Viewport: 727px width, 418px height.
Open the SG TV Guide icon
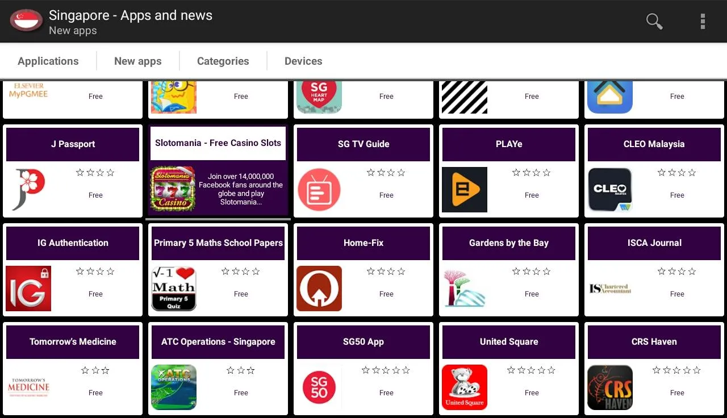(x=319, y=190)
